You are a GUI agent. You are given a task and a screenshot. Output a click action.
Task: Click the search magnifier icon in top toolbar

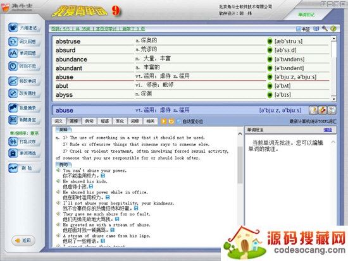[325, 28]
